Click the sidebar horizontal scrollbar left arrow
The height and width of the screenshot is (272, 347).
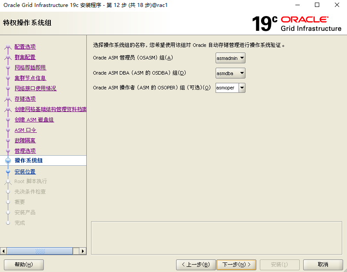point(4,251)
